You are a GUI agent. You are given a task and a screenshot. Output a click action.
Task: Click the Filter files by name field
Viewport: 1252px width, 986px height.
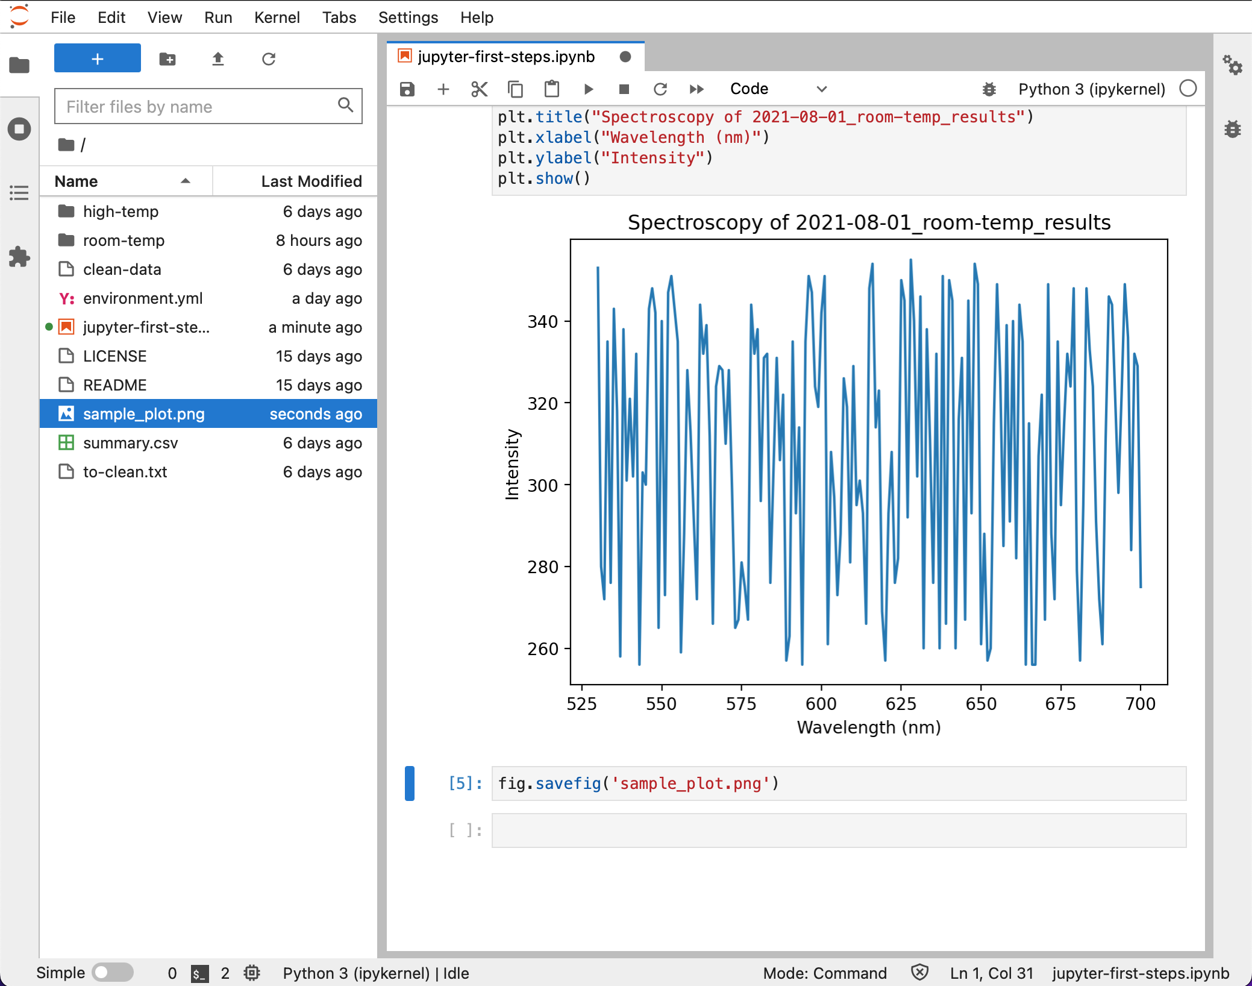[x=208, y=107]
